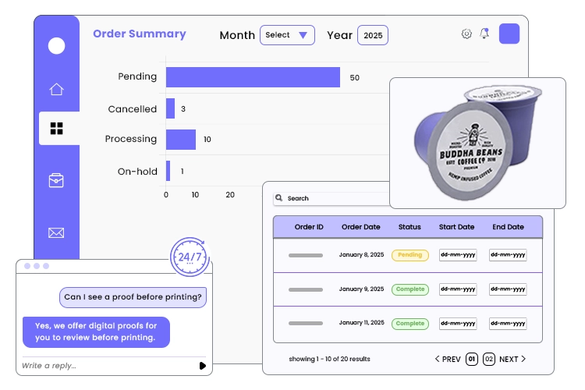The width and height of the screenshot is (585, 390).
Task: Click the Write a reply field
Action: tap(108, 366)
